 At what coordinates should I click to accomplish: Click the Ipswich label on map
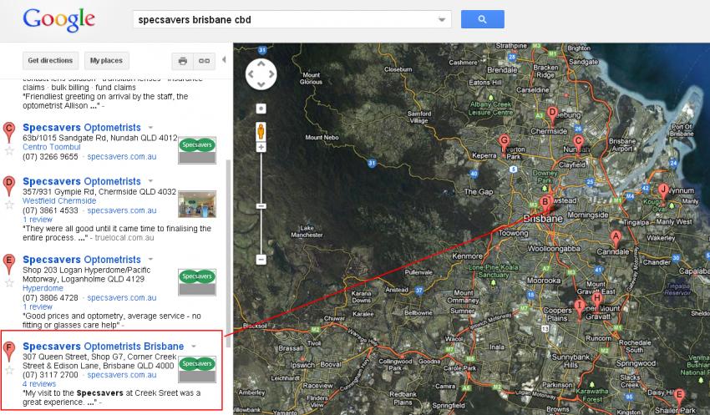coord(302,365)
